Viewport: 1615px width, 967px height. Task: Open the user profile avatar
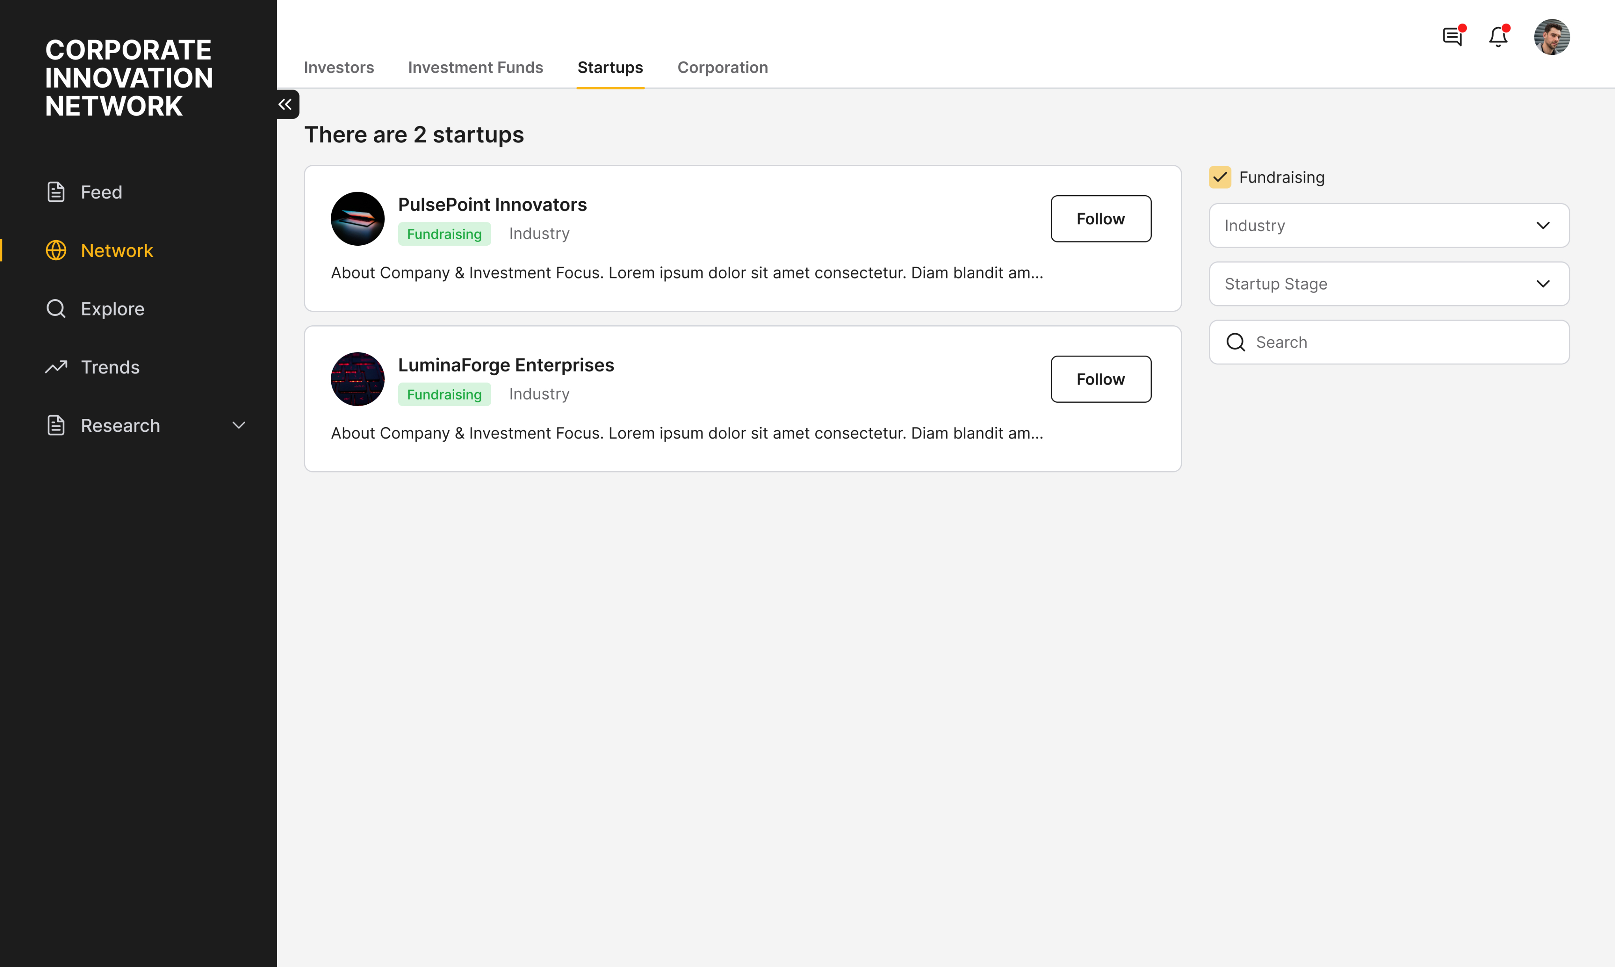[1551, 37]
